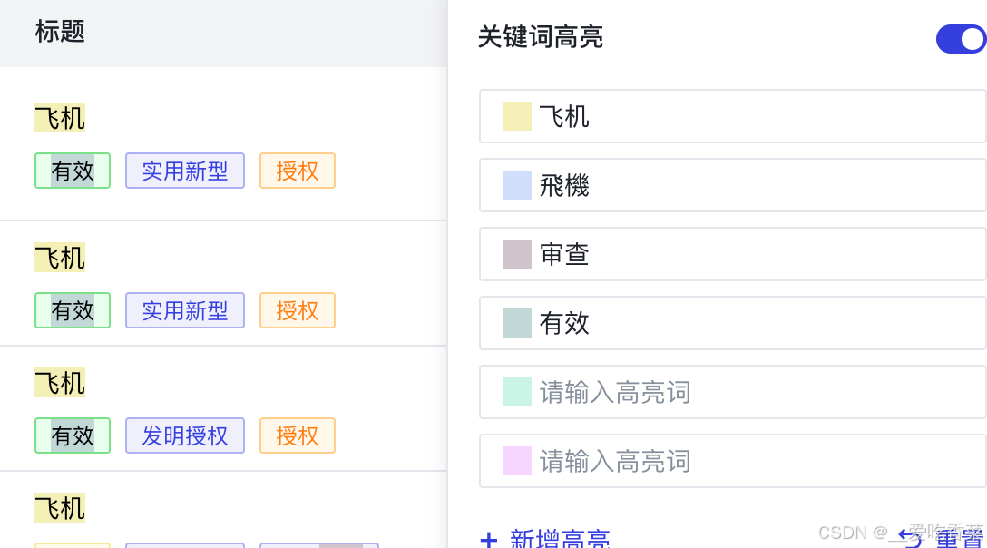Click the pink swatch in last empty highlight row

(517, 460)
